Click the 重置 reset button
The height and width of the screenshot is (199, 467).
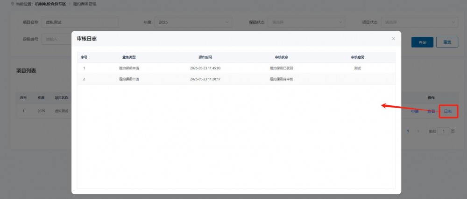click(447, 42)
